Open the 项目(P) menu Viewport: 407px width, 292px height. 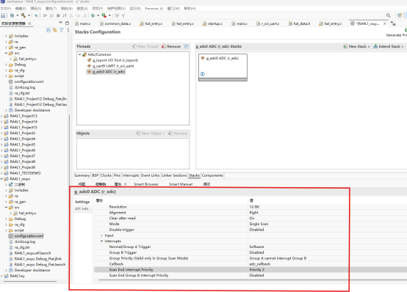coord(98,9)
